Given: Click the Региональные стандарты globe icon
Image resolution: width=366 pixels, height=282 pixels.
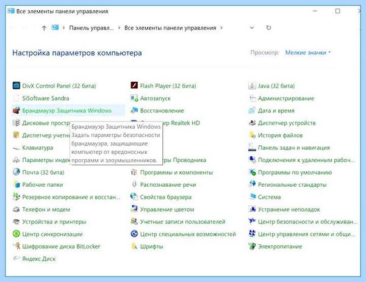Looking at the screenshot, I should 252,184.
